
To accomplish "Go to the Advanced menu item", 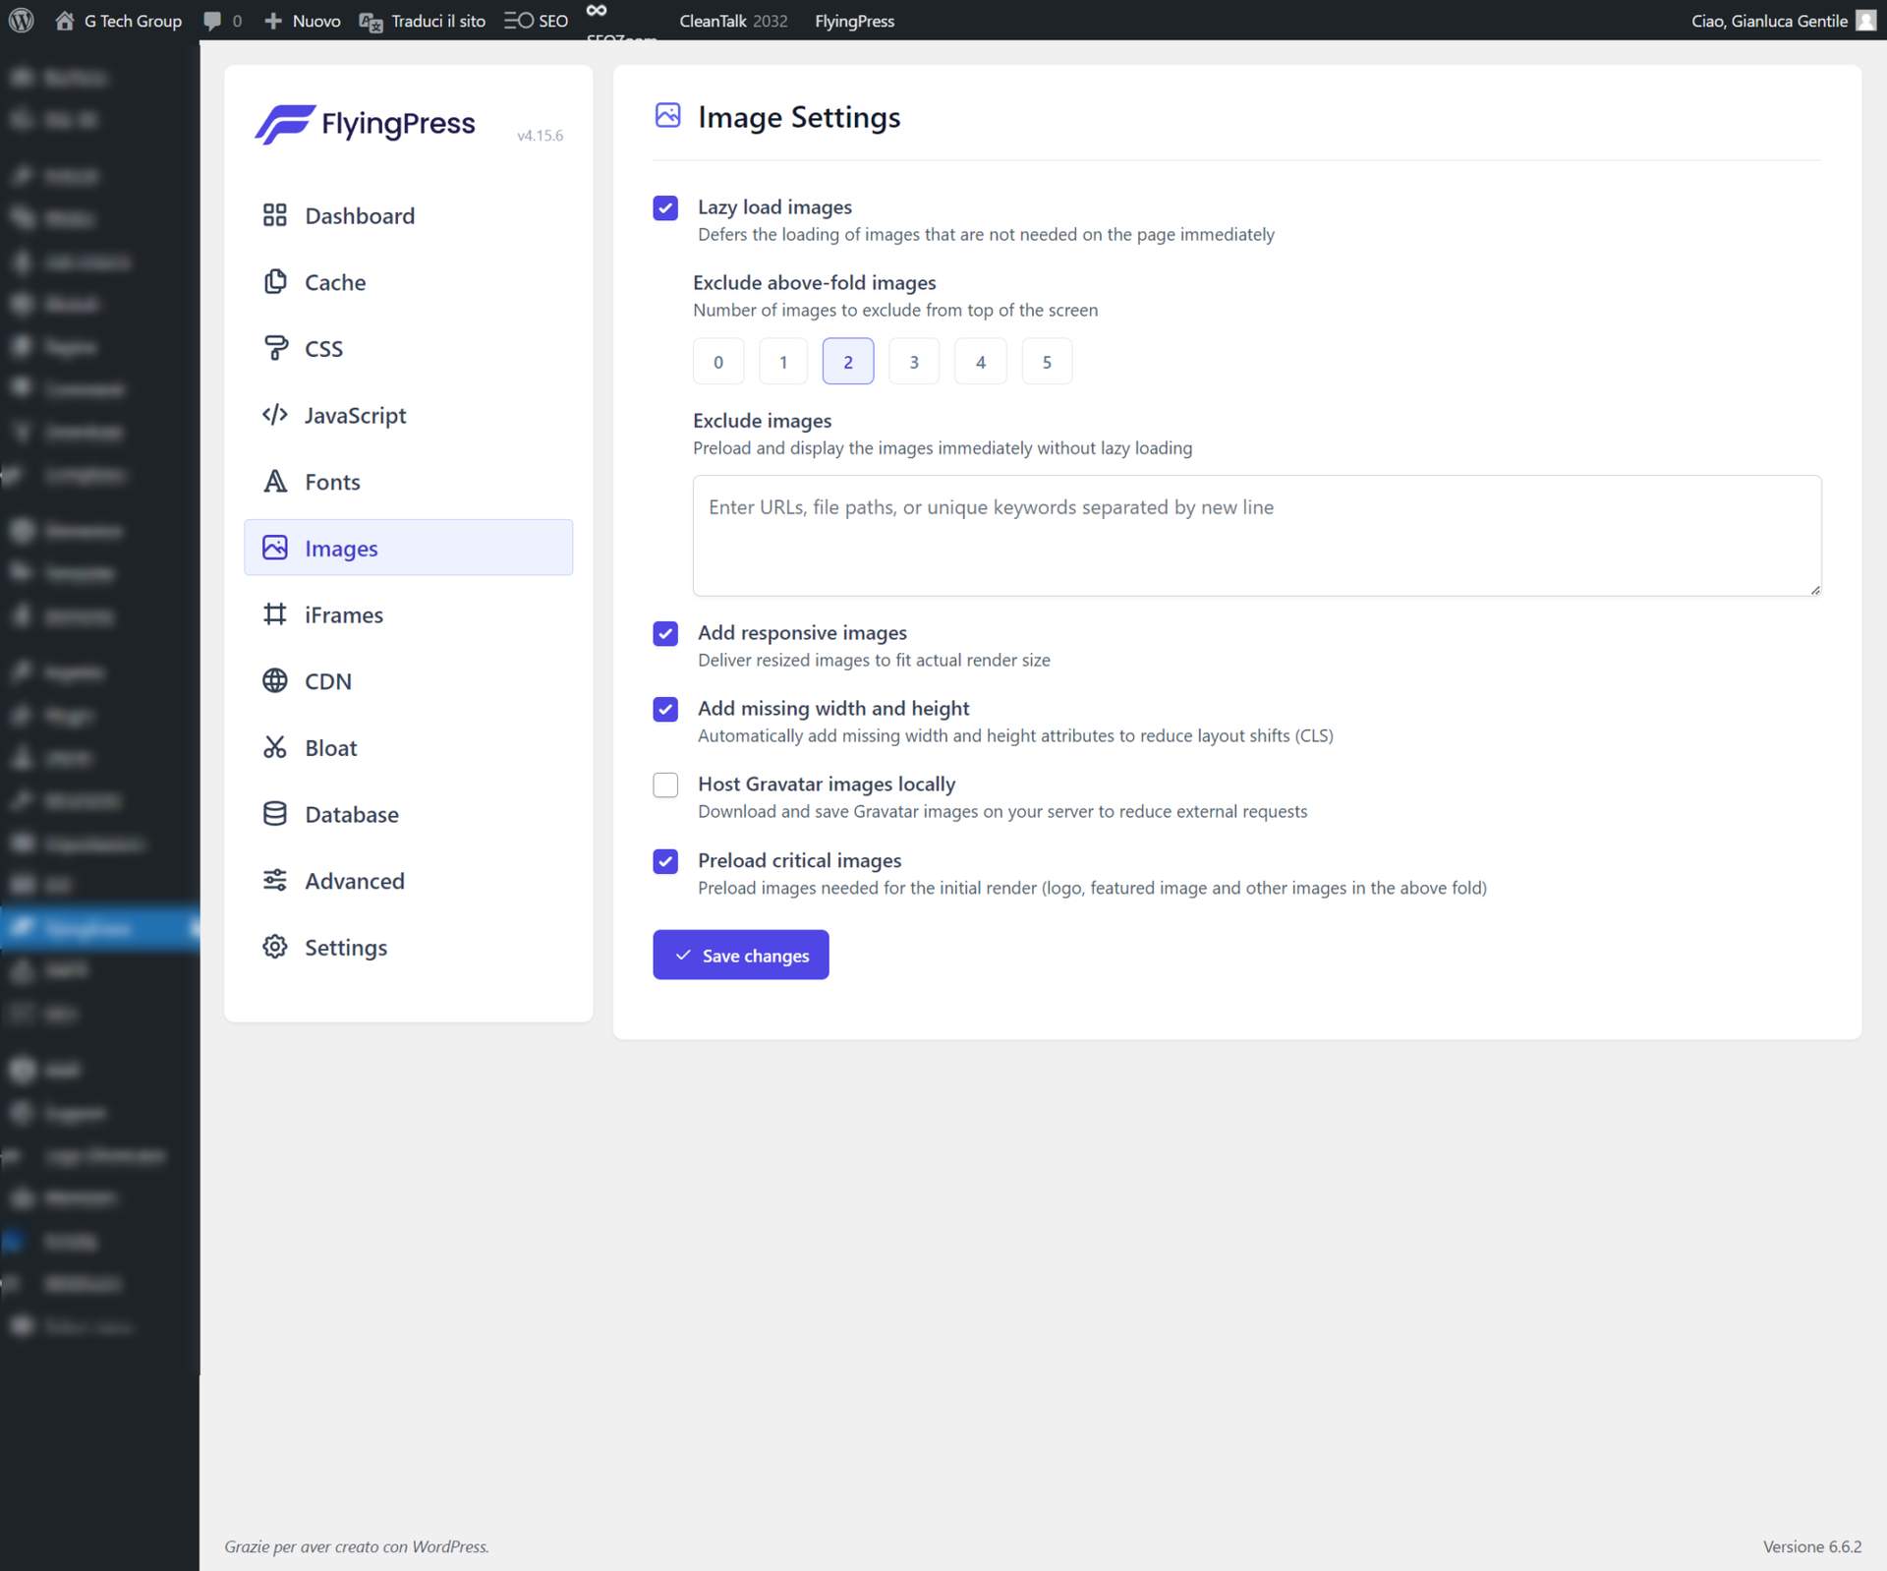I will pos(354,881).
